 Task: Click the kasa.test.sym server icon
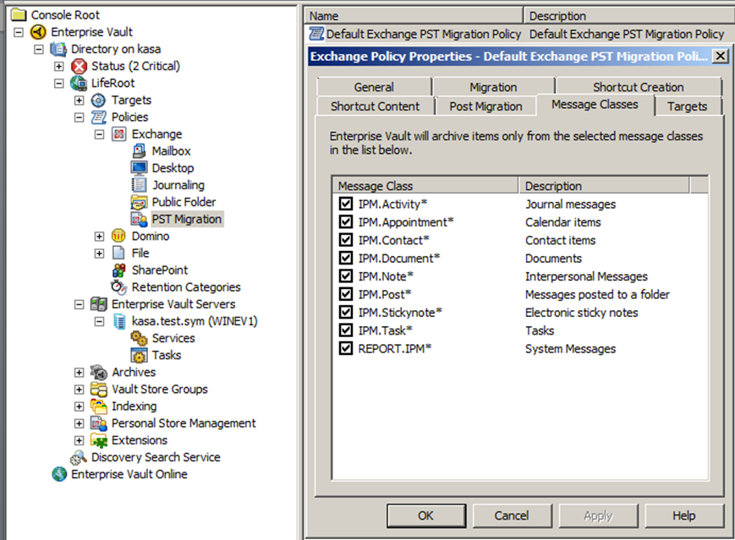pos(119,321)
